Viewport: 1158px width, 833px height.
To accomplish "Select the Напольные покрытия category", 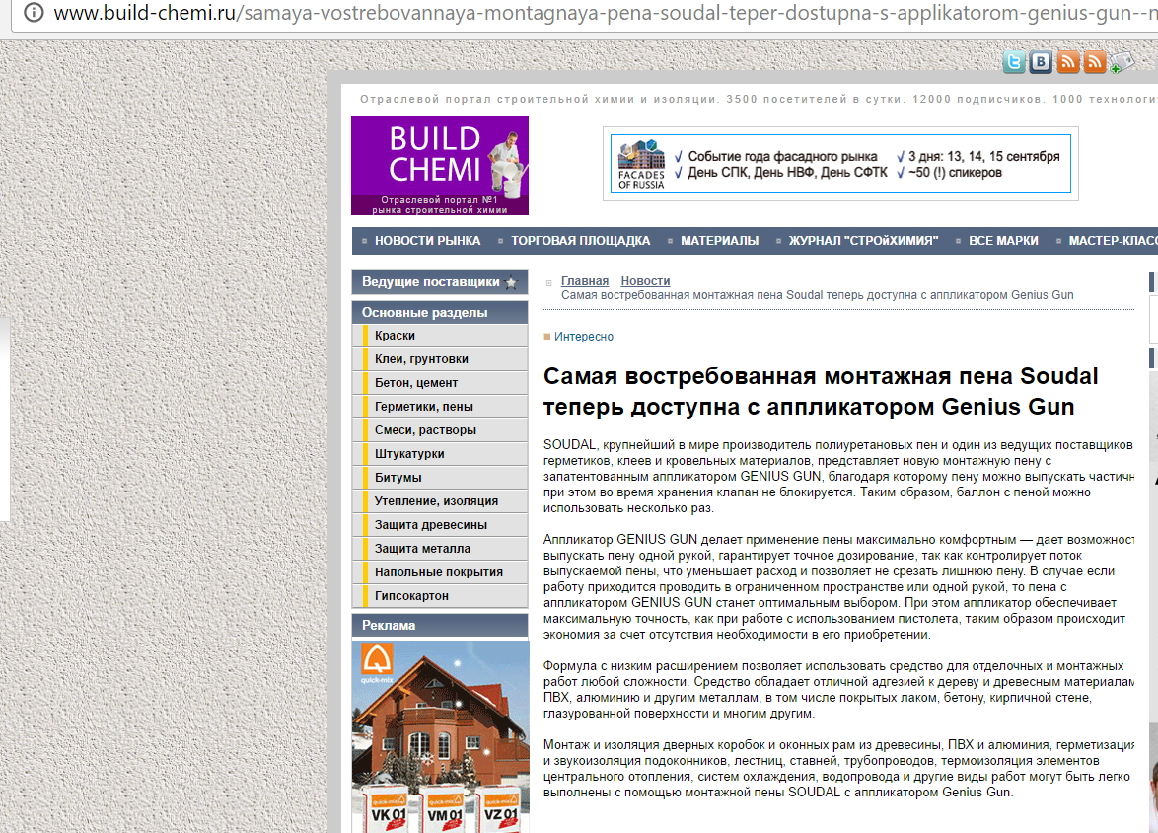I will click(x=440, y=572).
